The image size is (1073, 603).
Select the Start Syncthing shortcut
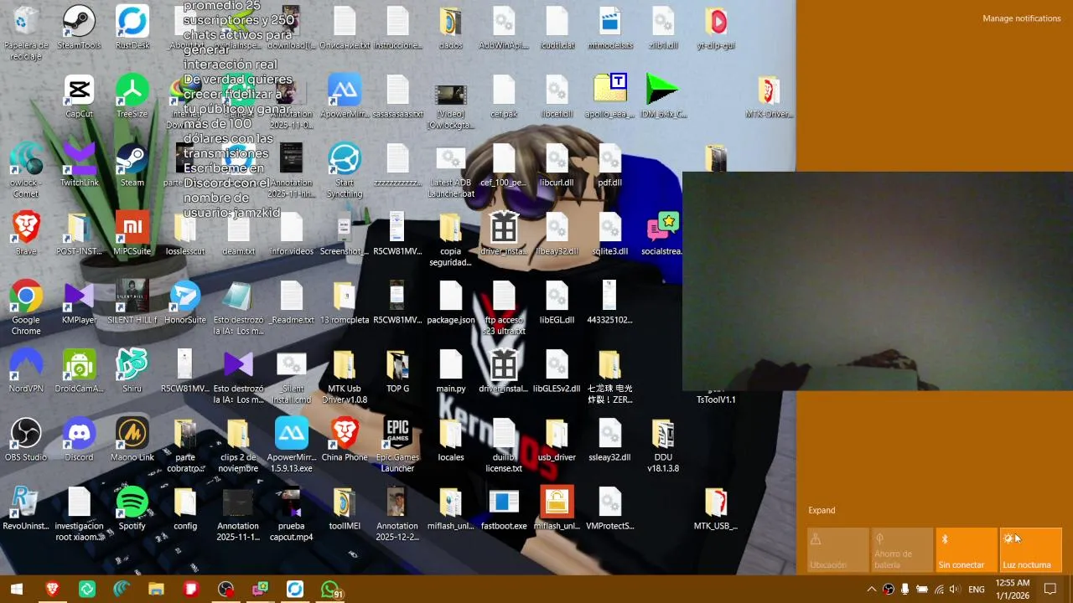coord(345,170)
